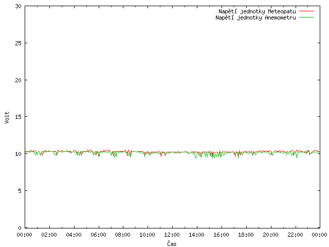This screenshot has height=247, width=329.
Task: Click the 10:00 time label
Action: pos(148,235)
